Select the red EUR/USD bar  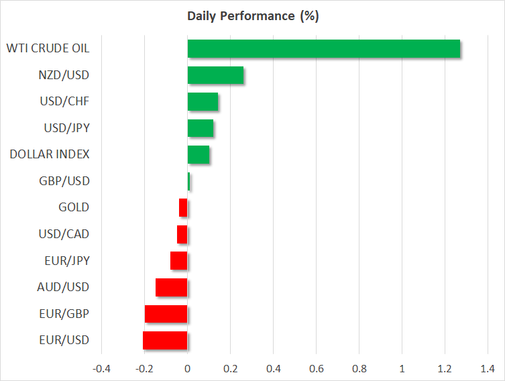(165, 340)
